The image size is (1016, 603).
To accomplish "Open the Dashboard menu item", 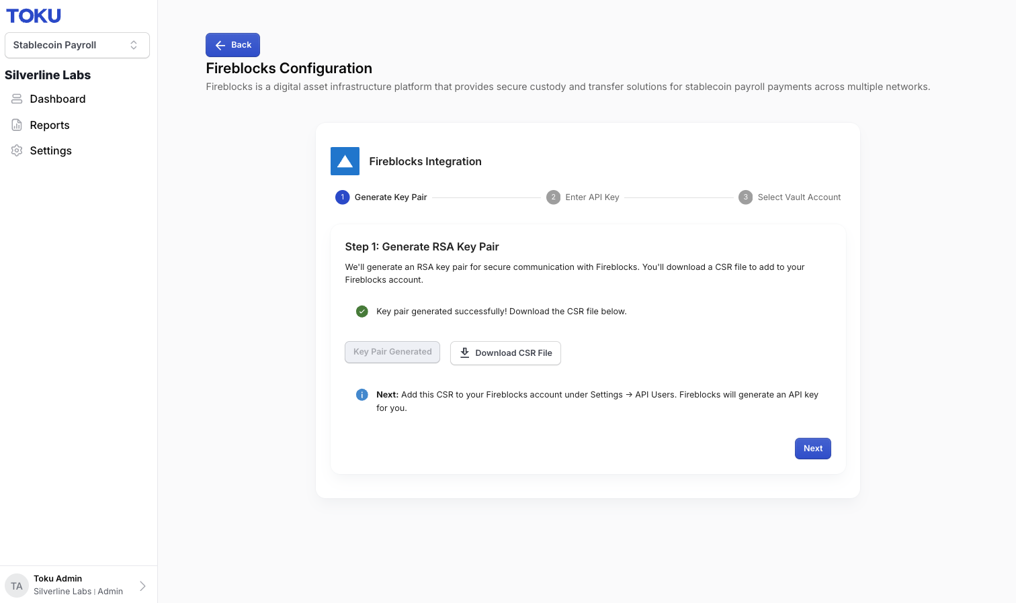I will coord(58,99).
